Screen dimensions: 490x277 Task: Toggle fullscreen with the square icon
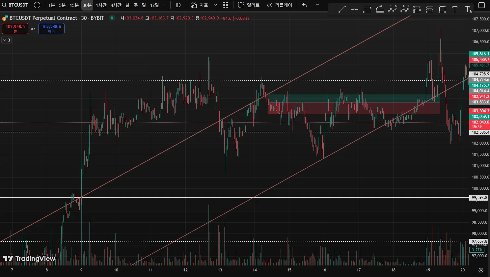pos(481,5)
